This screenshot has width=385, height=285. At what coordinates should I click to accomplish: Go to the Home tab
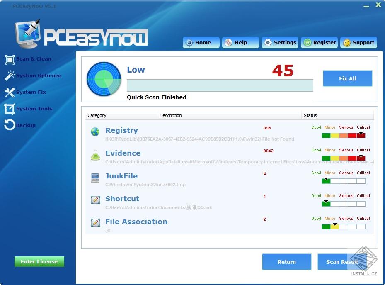(201, 42)
